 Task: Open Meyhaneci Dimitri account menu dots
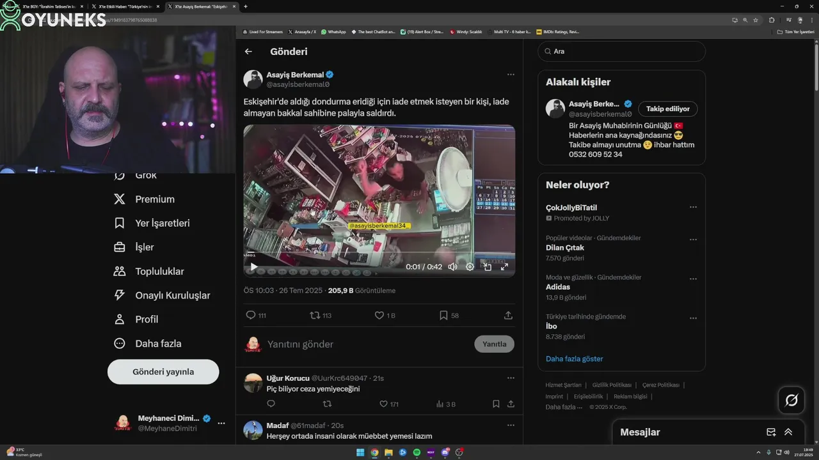[221, 423]
